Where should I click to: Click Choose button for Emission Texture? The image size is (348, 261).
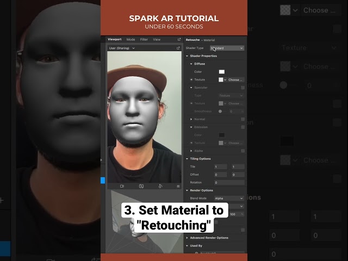point(235,143)
